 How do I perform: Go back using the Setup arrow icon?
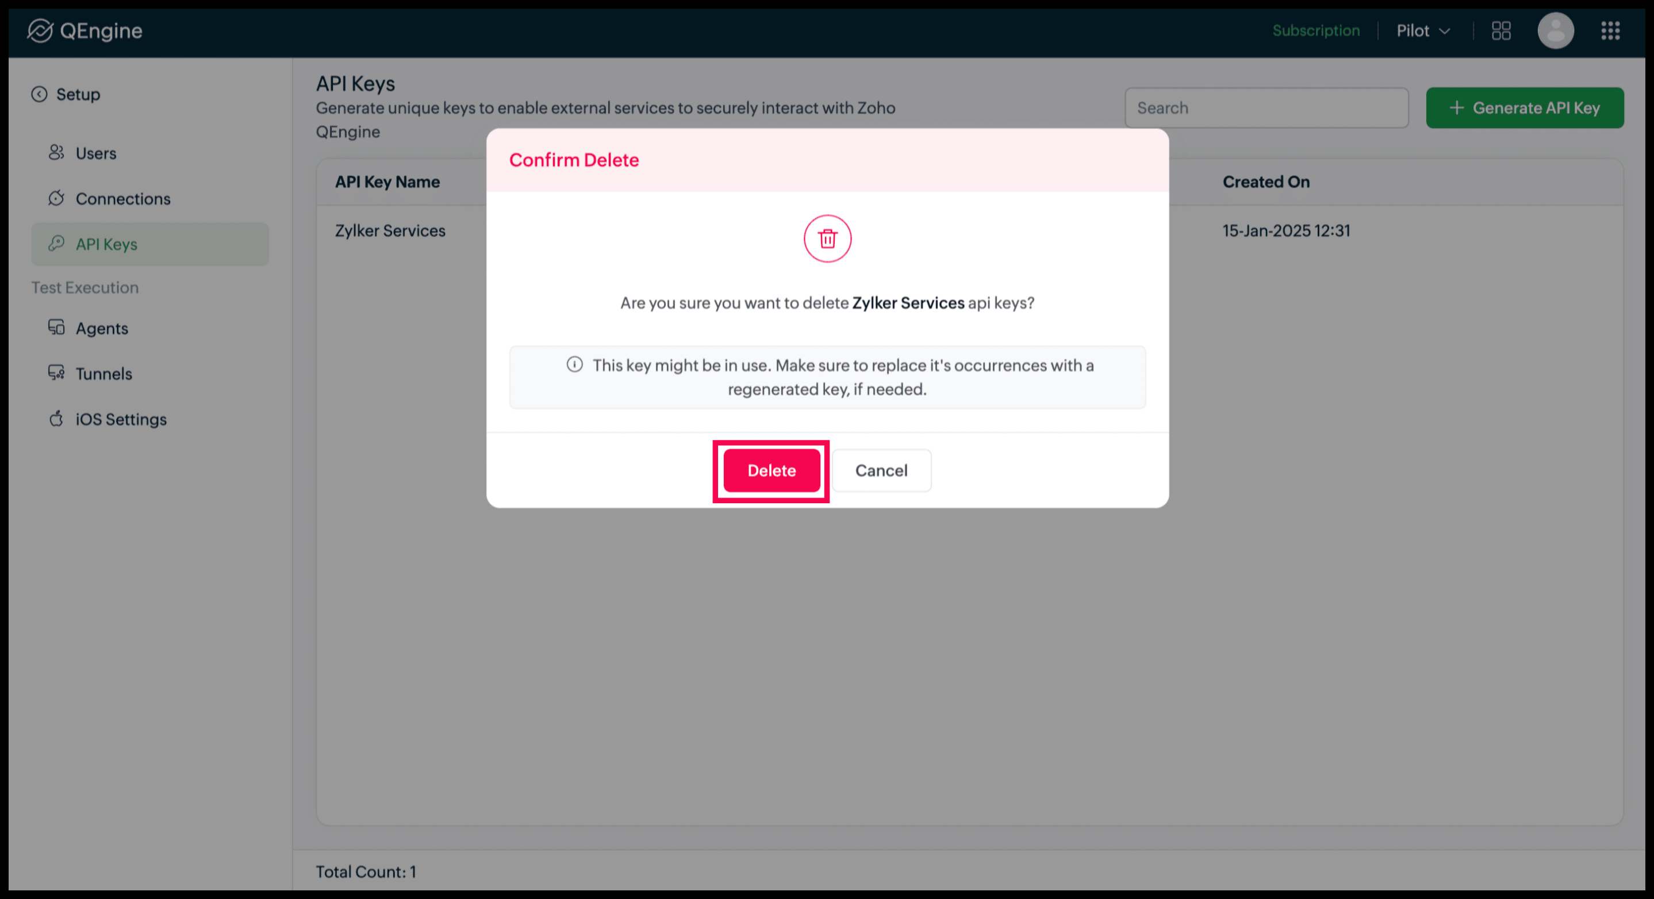pyautogui.click(x=39, y=94)
